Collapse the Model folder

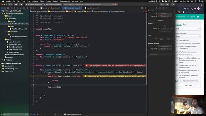coord(7,26)
